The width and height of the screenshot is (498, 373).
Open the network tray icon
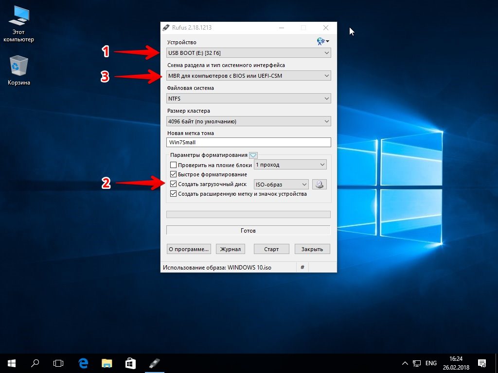[x=417, y=363]
